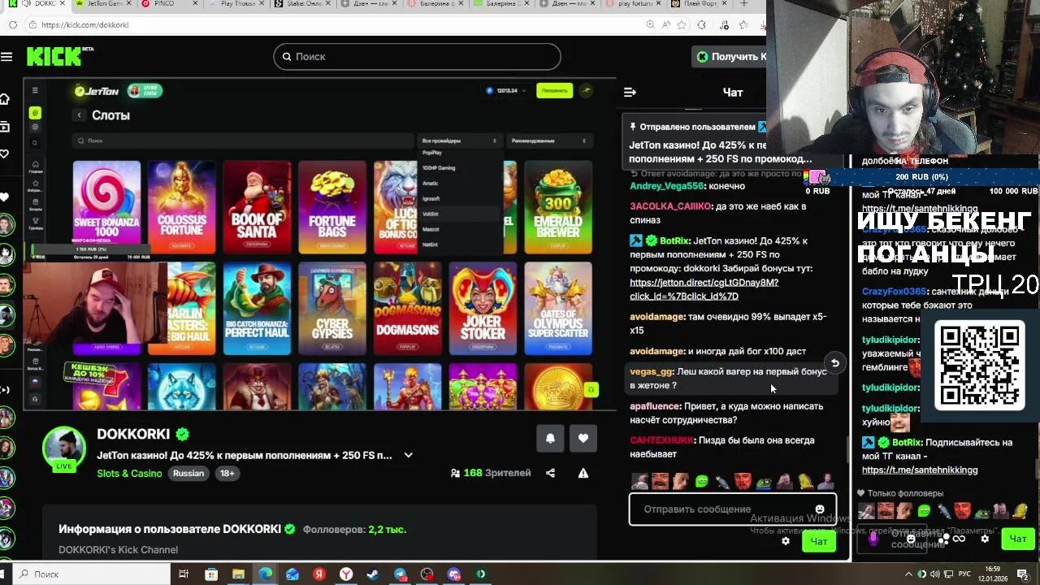The width and height of the screenshot is (1040, 585).
Task: Open Task View on the taskbar
Action: tap(184, 574)
